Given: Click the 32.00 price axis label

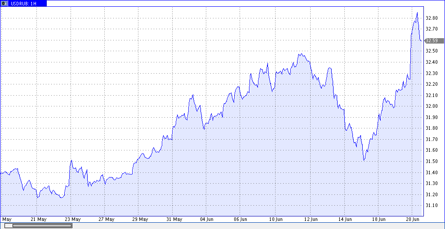Looking at the screenshot, I should click(x=432, y=106).
